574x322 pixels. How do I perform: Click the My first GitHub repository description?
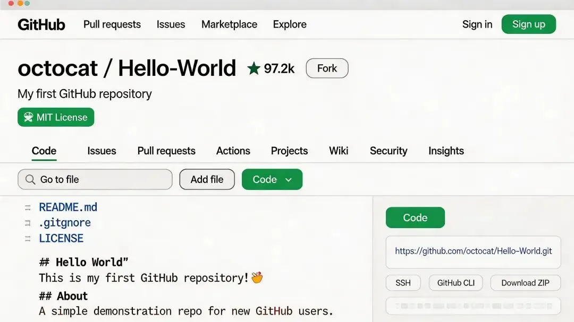pyautogui.click(x=85, y=94)
